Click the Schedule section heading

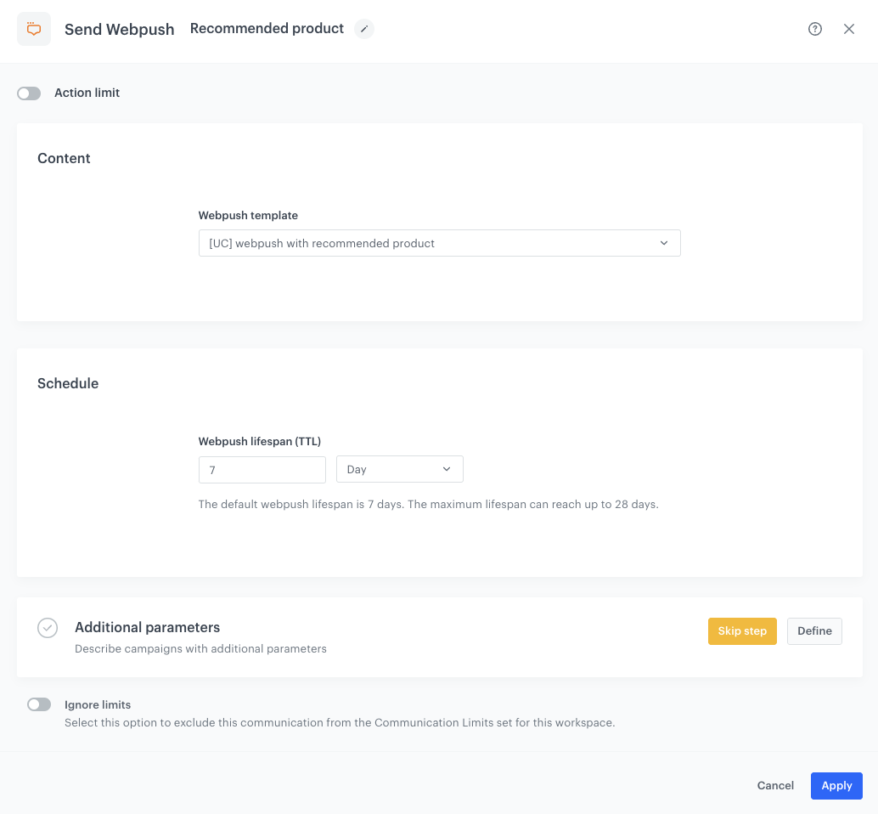click(x=68, y=384)
